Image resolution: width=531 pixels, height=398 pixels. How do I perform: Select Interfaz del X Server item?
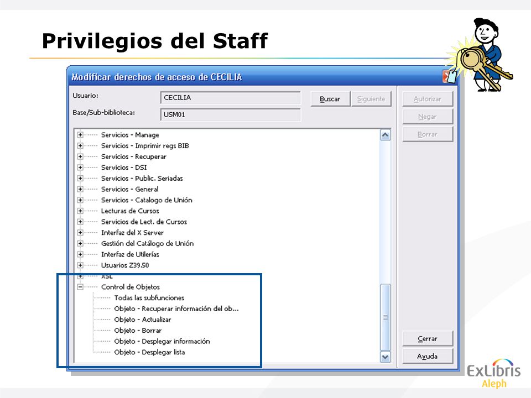click(132, 233)
